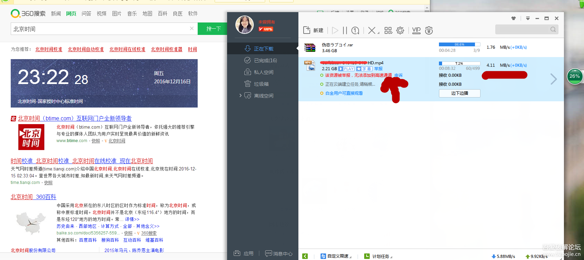
Task: Open 垃圾箱 in the sidebar
Action: (x=263, y=84)
